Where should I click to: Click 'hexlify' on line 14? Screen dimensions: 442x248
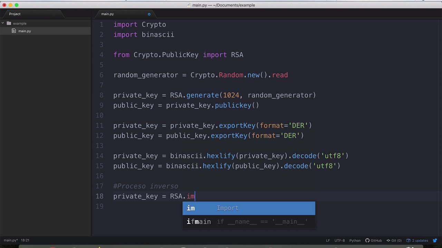[x=221, y=156]
